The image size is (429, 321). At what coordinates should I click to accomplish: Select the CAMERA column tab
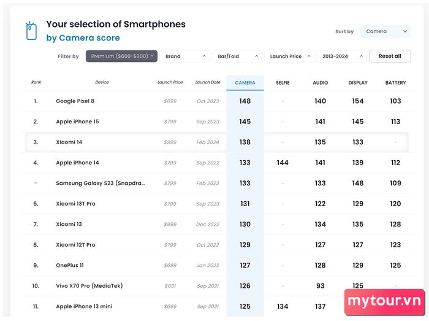[245, 83]
